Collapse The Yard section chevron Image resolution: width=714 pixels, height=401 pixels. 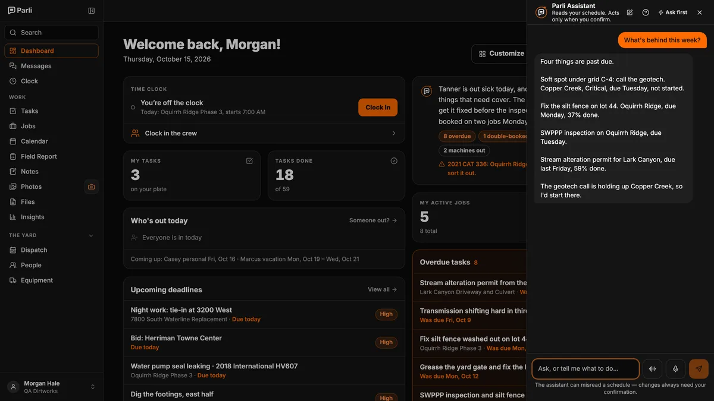coord(91,236)
